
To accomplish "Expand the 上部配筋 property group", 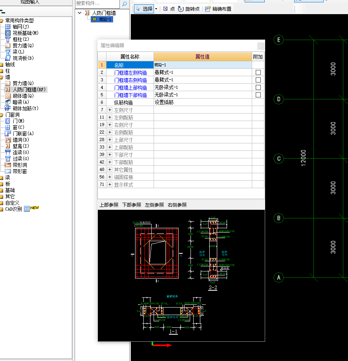I will click(x=110, y=147).
